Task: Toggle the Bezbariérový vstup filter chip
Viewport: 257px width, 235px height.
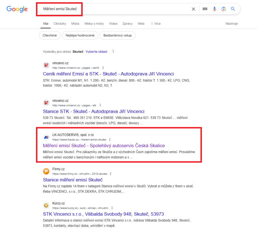Action: click(x=117, y=35)
